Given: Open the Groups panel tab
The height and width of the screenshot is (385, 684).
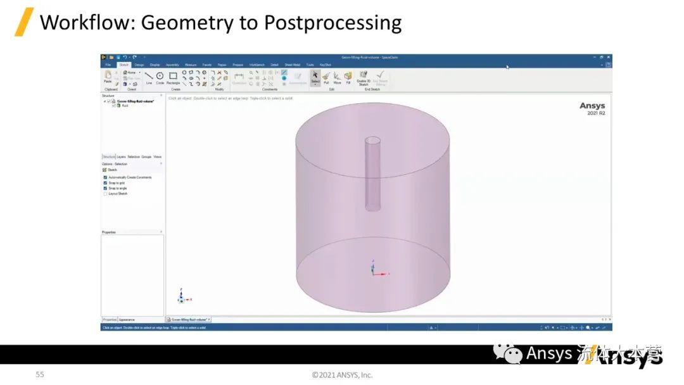Looking at the screenshot, I should point(146,156).
